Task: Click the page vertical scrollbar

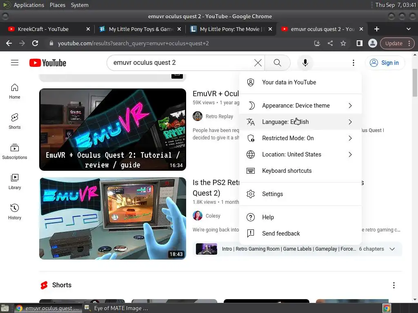Action: [x=415, y=83]
